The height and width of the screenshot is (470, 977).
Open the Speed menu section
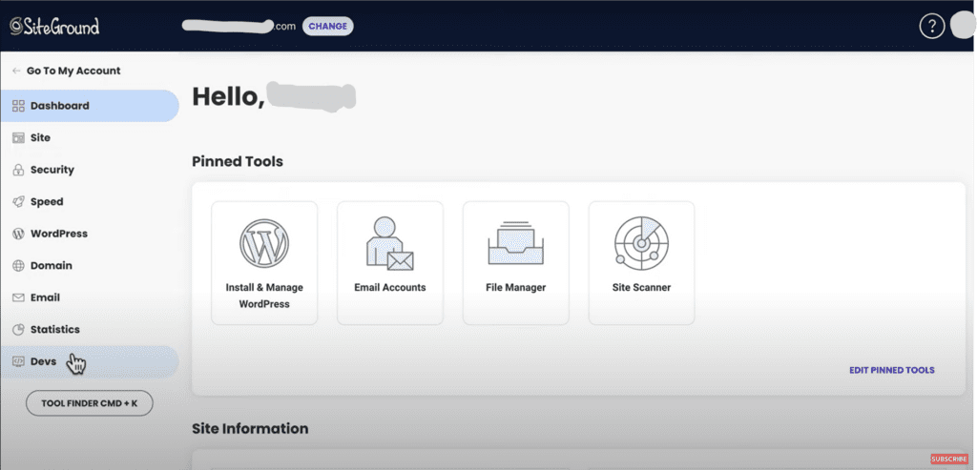(89, 202)
